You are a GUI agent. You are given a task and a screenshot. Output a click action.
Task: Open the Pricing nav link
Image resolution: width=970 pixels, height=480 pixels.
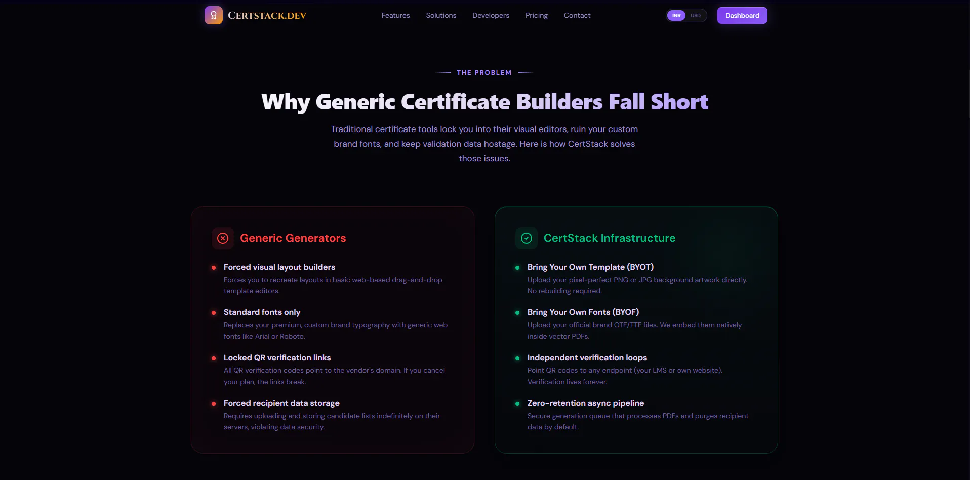pos(536,16)
